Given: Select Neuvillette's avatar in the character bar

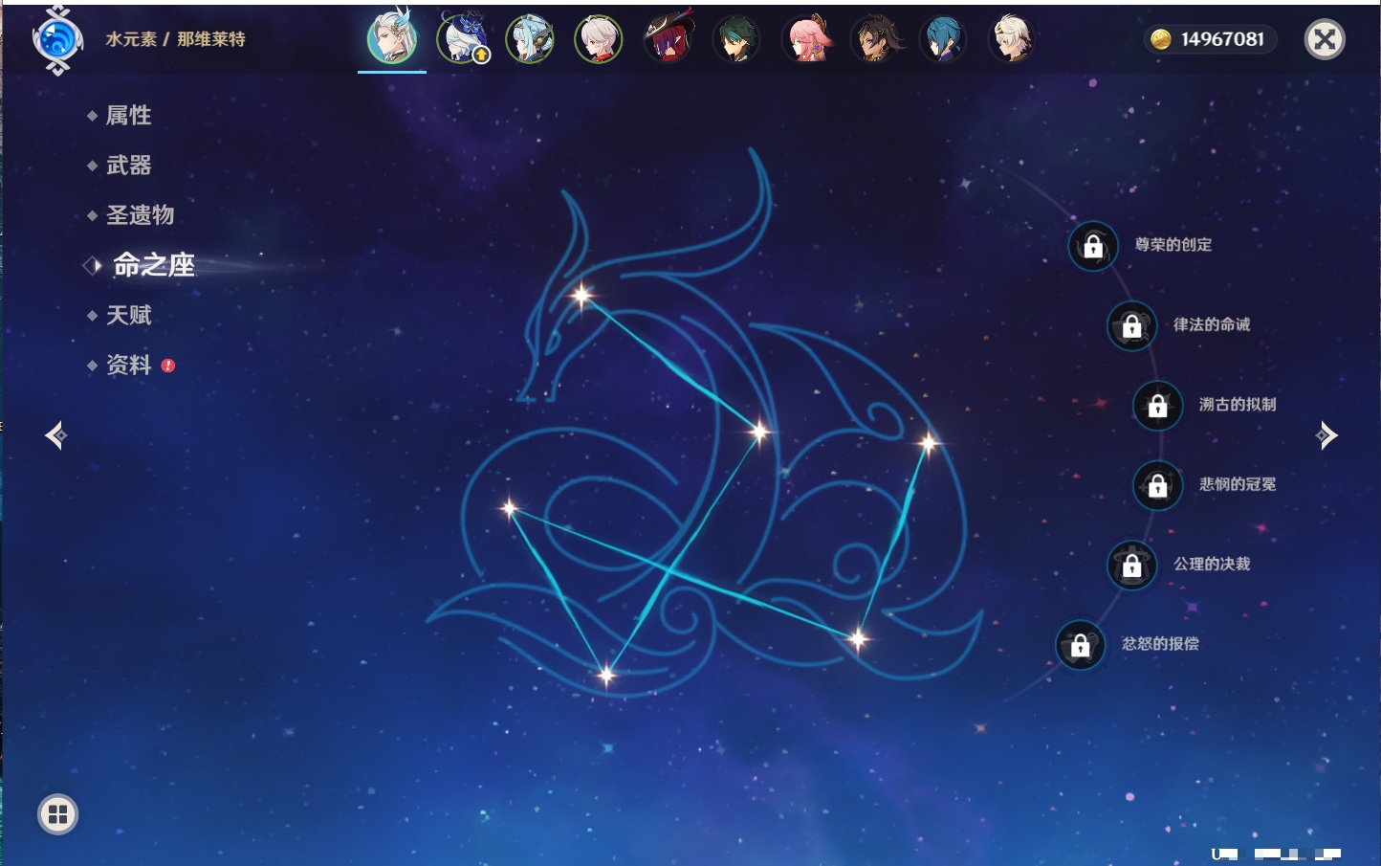Looking at the screenshot, I should point(392,39).
